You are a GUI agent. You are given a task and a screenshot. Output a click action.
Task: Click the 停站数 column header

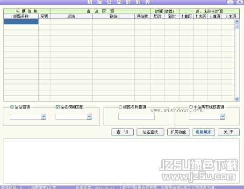143,16
